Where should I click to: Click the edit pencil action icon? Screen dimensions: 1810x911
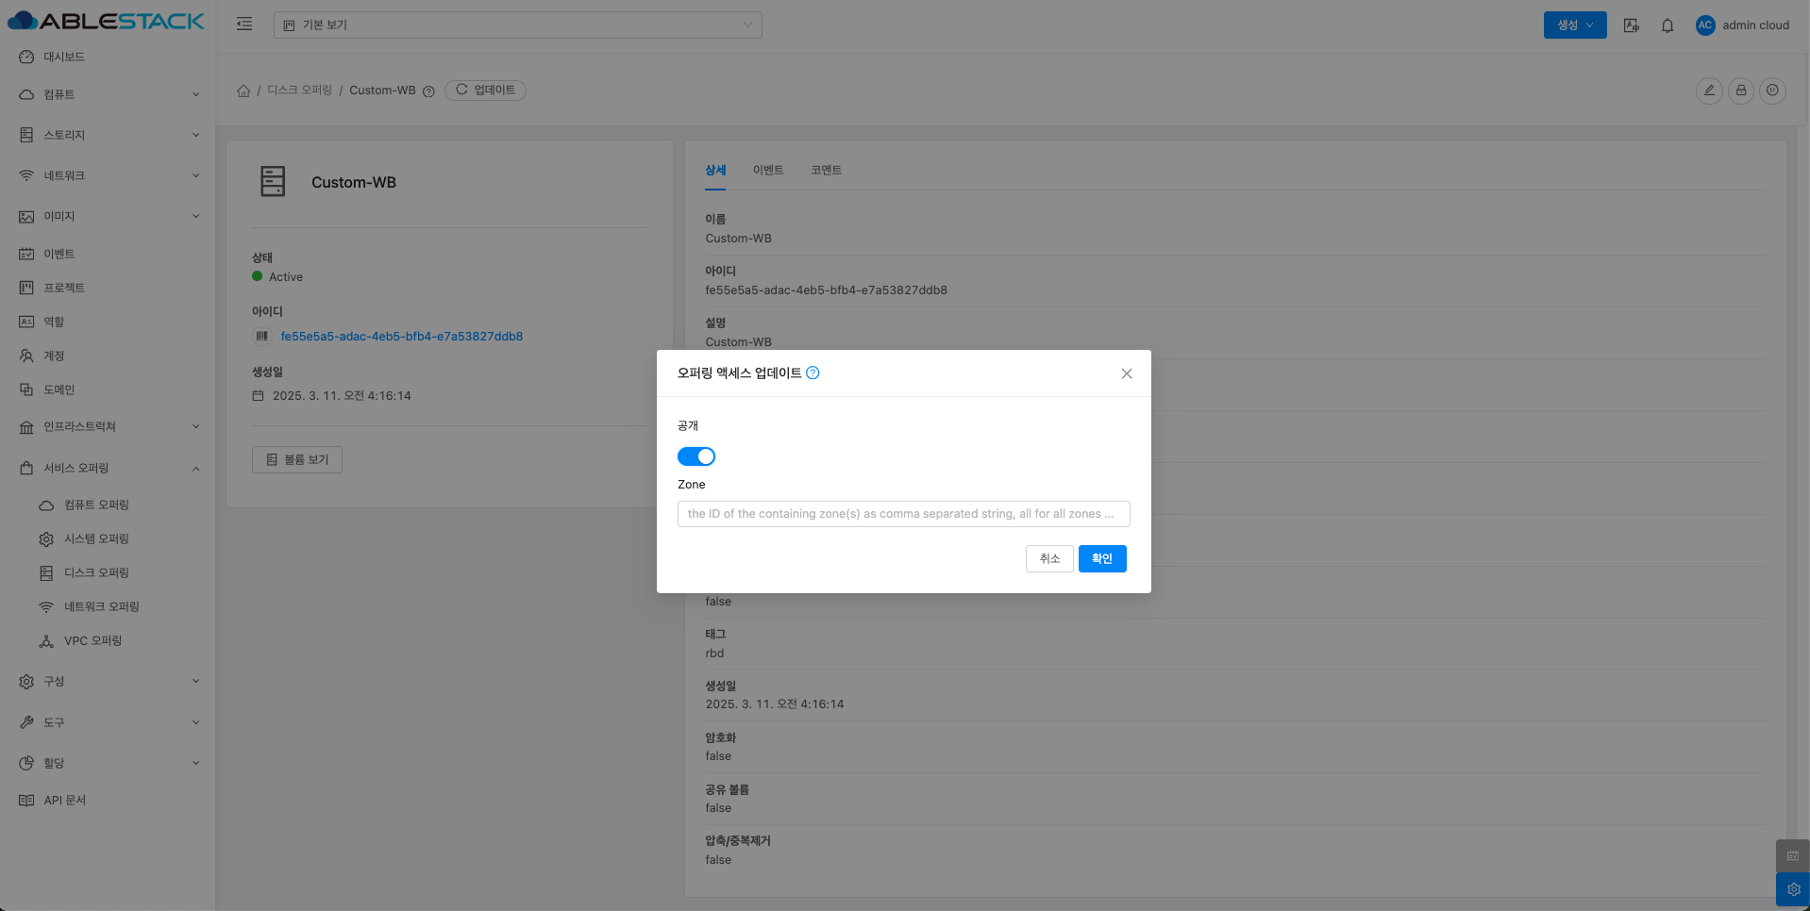[1709, 91]
